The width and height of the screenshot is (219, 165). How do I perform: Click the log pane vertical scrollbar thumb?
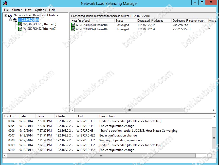coord(214,138)
